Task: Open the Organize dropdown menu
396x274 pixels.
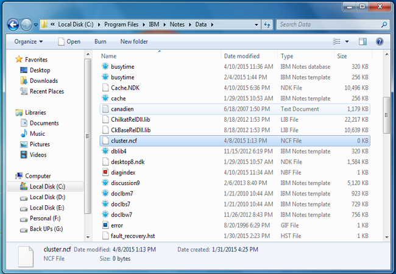Action: 29,41
